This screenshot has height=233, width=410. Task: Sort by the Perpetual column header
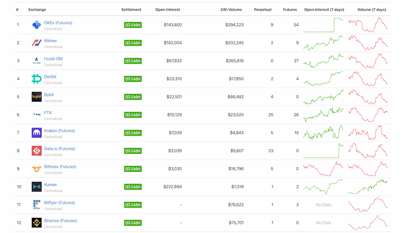262,10
